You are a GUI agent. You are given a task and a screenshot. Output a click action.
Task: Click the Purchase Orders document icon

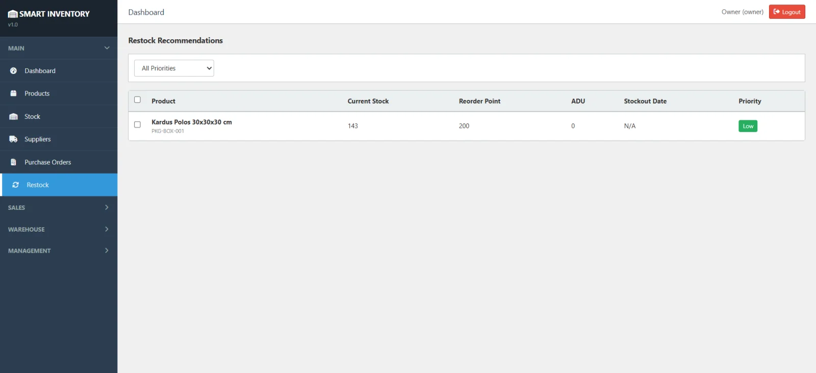14,162
